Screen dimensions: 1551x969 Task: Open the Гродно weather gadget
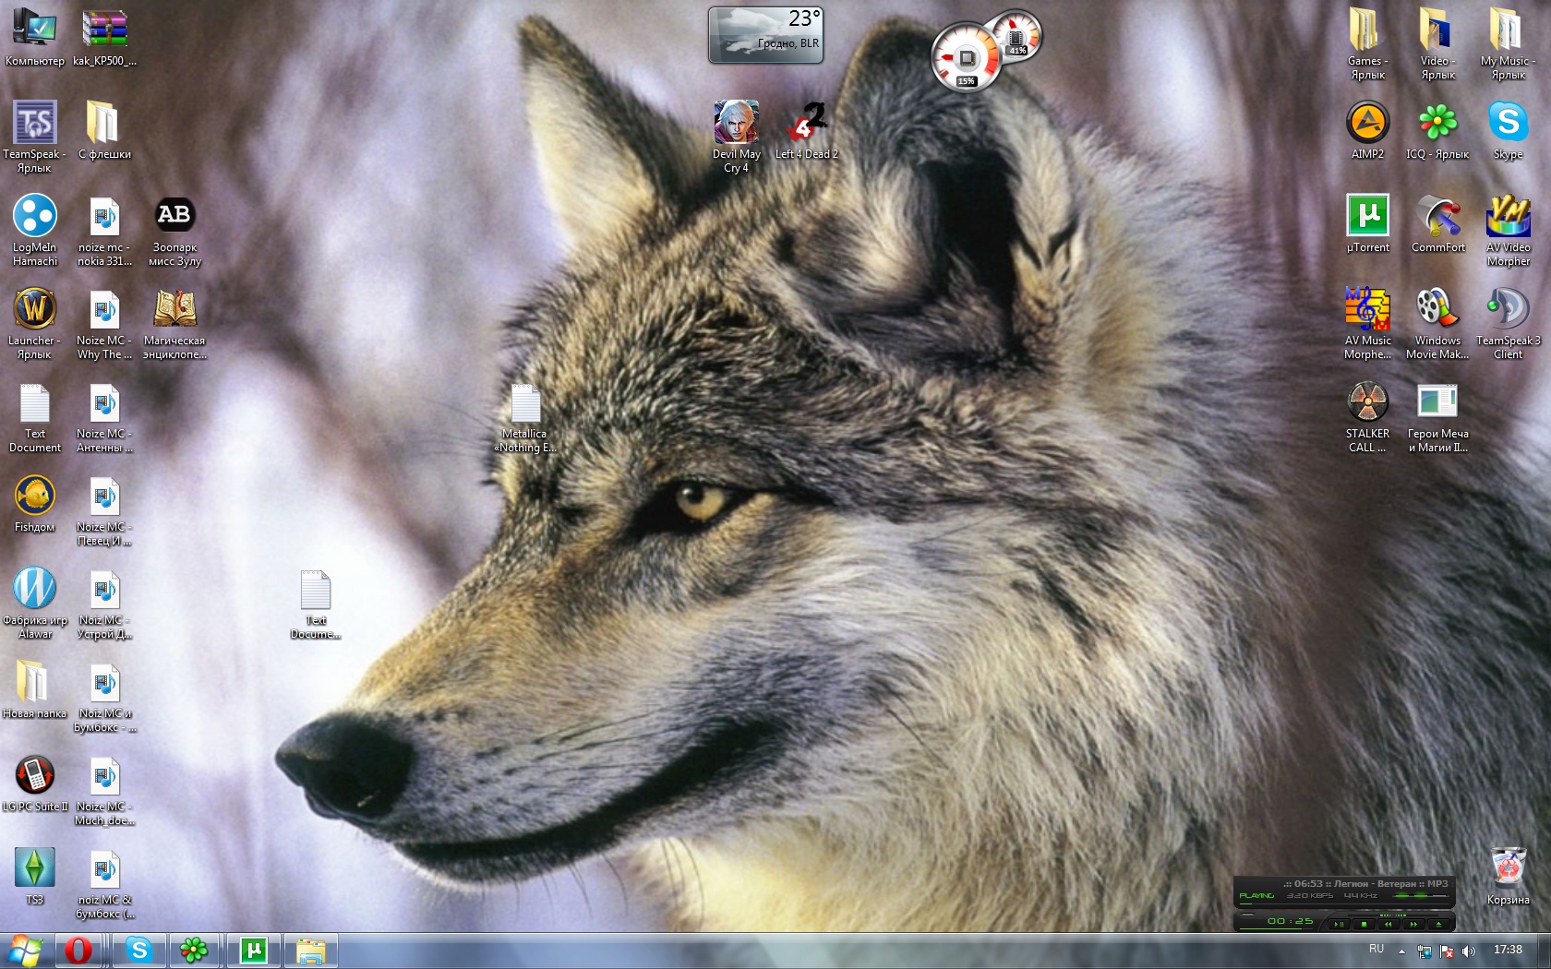[x=765, y=36]
